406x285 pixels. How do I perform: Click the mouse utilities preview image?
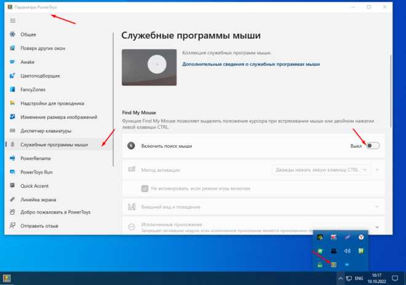[x=149, y=67]
